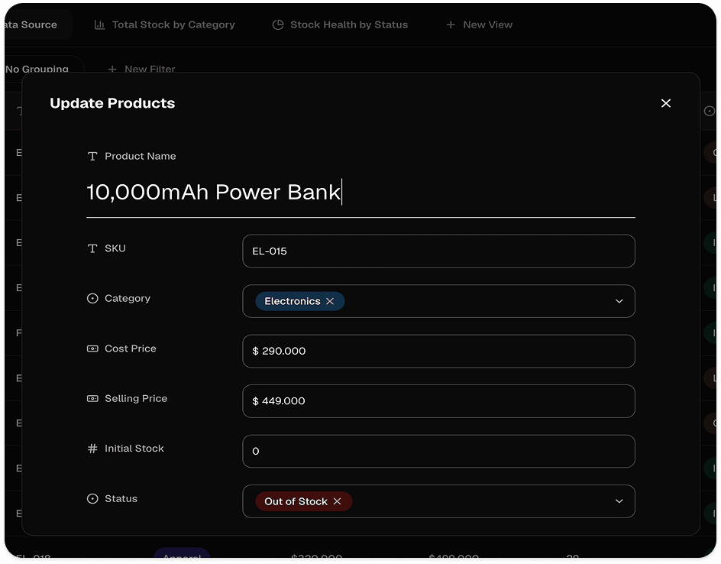This screenshot has height=564, width=721.
Task: Click the Status select field icon
Action: coord(92,499)
